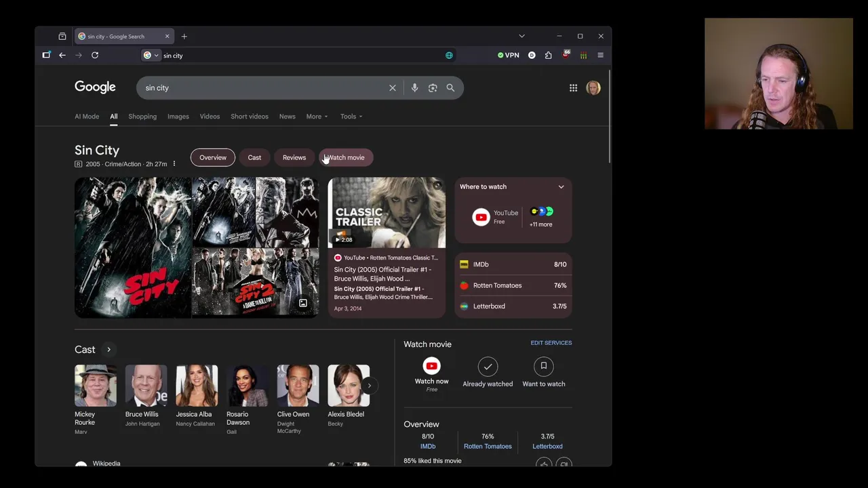Image resolution: width=868 pixels, height=488 pixels.
Task: Click Watch now YouTube button
Action: [x=432, y=375]
